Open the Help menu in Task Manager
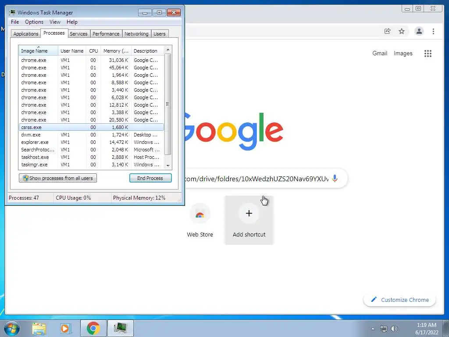Screen dimensions: 449x337 (72, 22)
